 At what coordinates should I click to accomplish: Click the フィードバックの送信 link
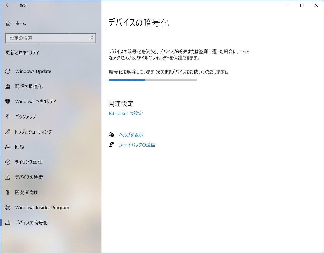click(x=137, y=145)
